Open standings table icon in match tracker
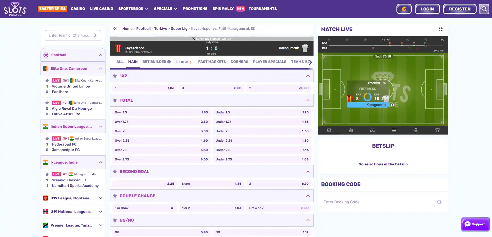This screenshot has height=237, width=492. tap(394, 130)
